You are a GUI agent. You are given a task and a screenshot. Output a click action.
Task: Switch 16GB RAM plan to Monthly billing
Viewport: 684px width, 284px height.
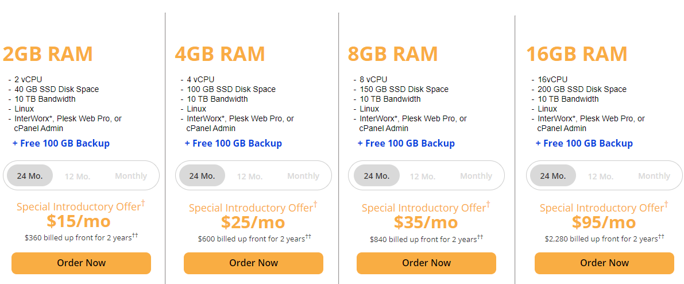click(x=654, y=176)
